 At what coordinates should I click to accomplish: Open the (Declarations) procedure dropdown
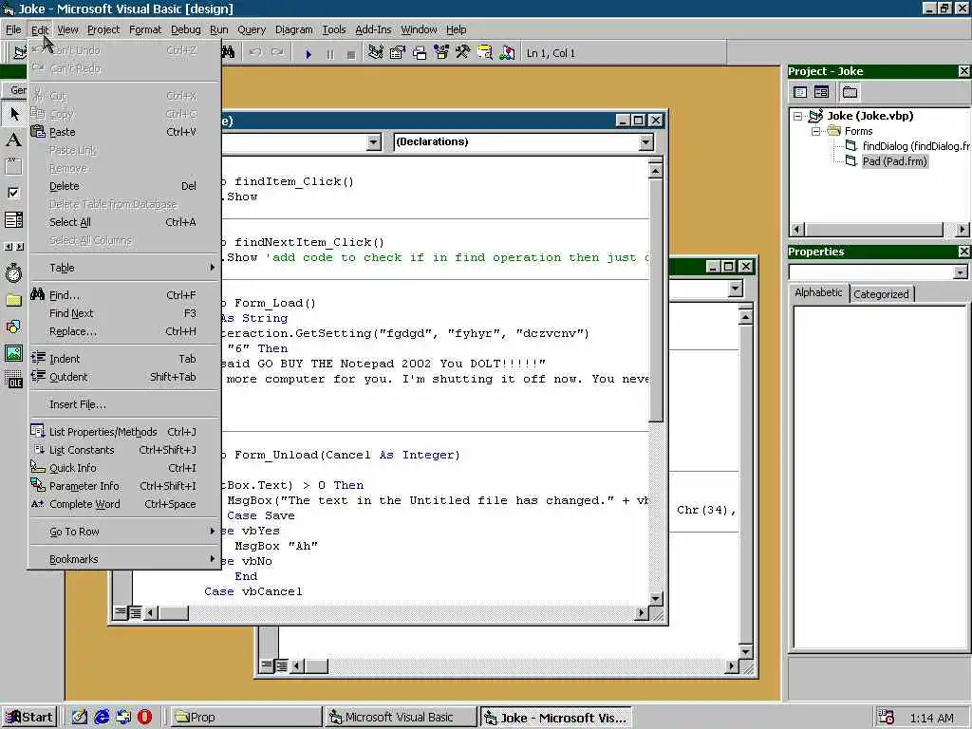tap(645, 142)
